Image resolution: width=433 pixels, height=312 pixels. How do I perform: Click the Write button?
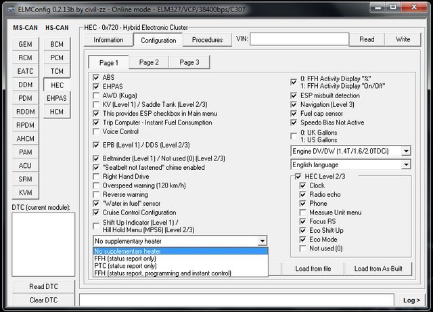403,39
